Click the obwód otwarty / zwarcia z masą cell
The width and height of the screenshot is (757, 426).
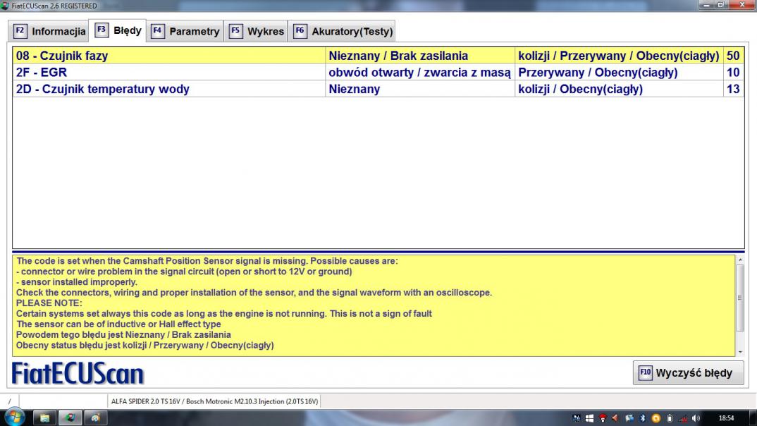click(419, 73)
